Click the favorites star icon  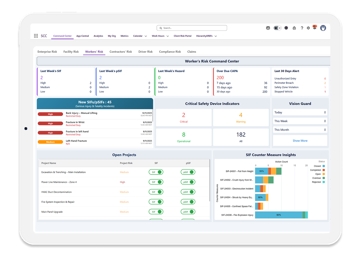point(276,28)
